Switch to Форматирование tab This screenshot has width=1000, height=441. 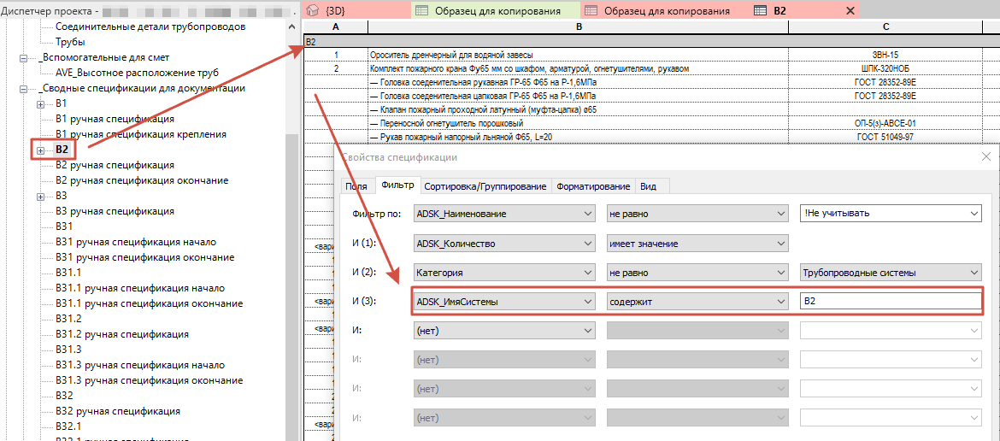593,186
